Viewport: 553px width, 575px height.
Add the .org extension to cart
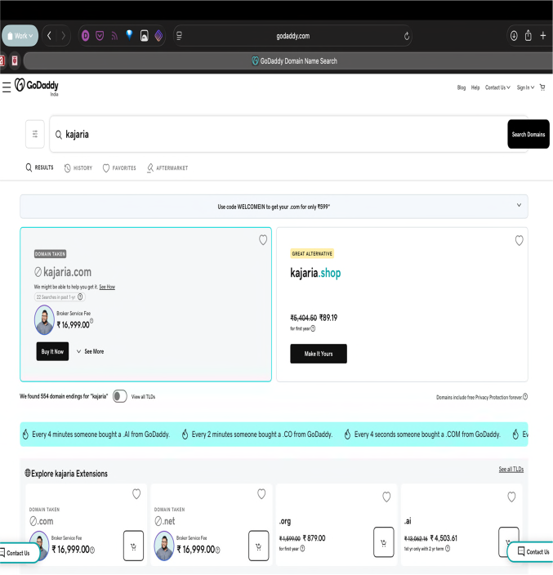click(x=384, y=542)
